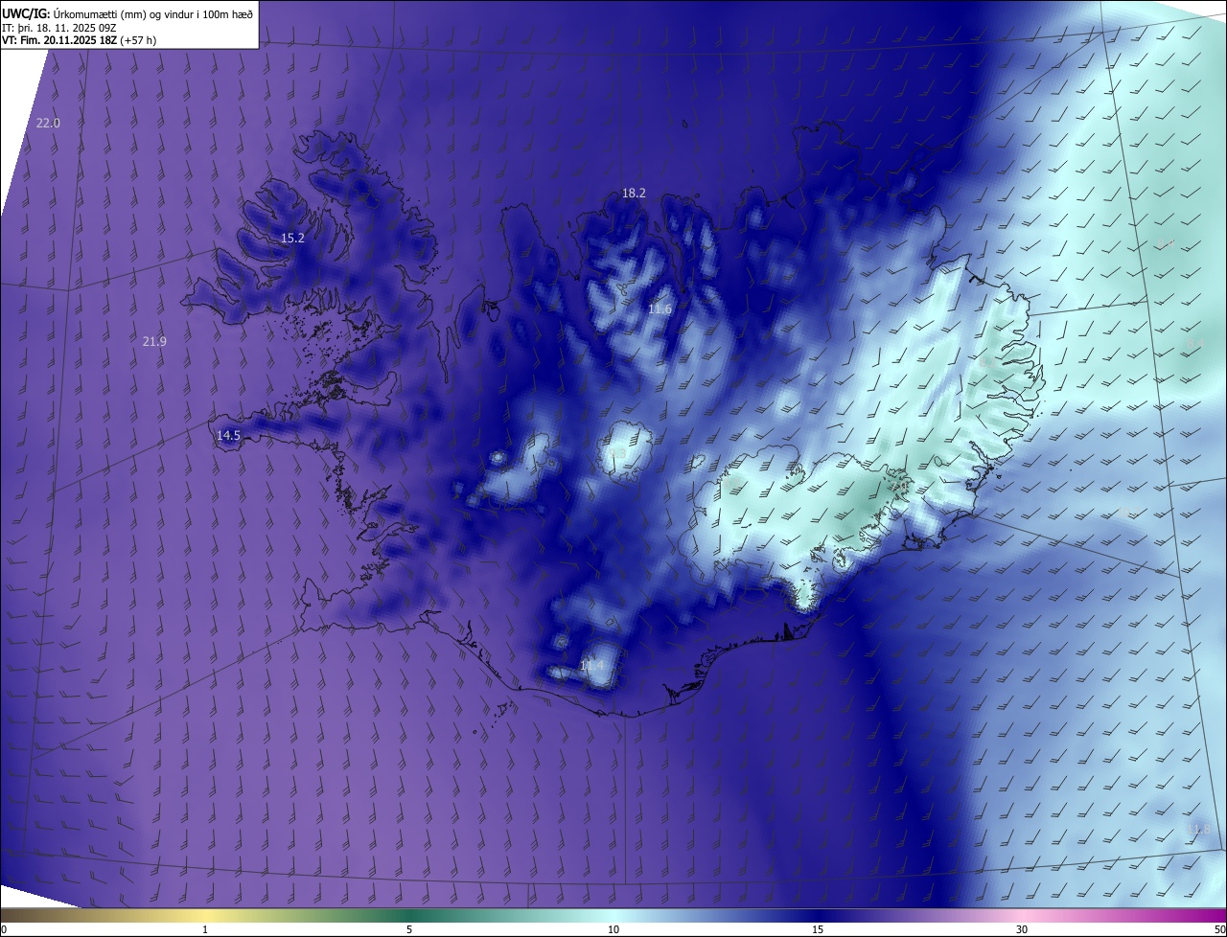This screenshot has height=937, width=1227.
Task: Click the colorbar tick label 15
Action: click(x=818, y=929)
